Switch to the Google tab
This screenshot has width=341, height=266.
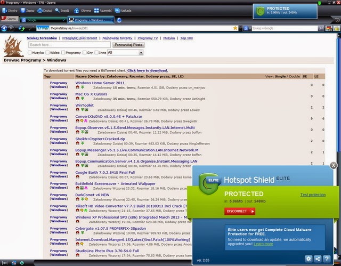click(43, 20)
